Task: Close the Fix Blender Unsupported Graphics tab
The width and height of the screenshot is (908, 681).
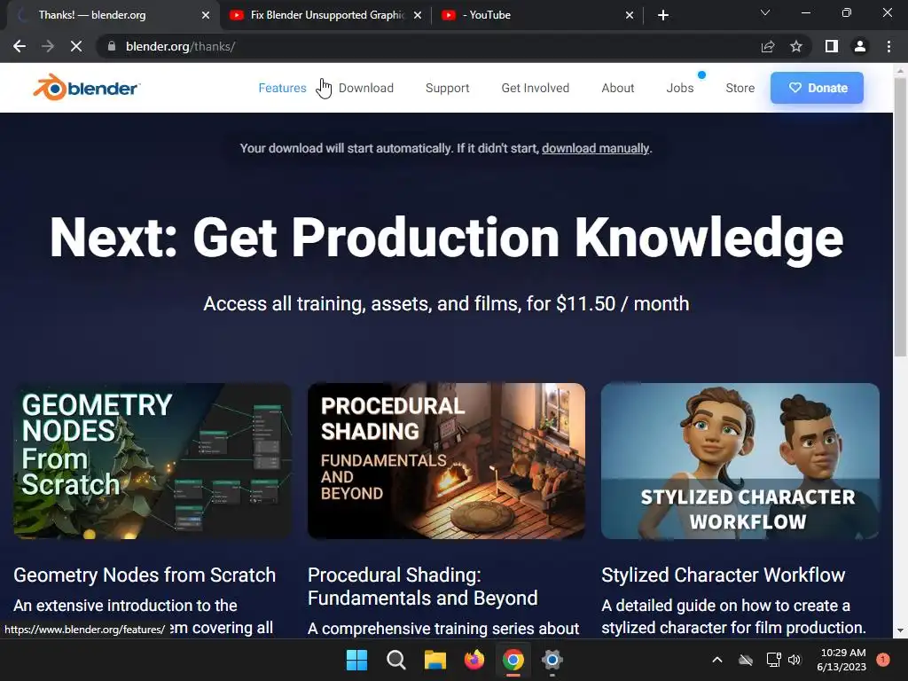Action: point(418,15)
